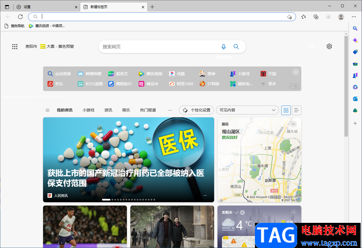This screenshot has width=362, height=248.
Task: Show 更多 quick links
Action: (269, 84)
